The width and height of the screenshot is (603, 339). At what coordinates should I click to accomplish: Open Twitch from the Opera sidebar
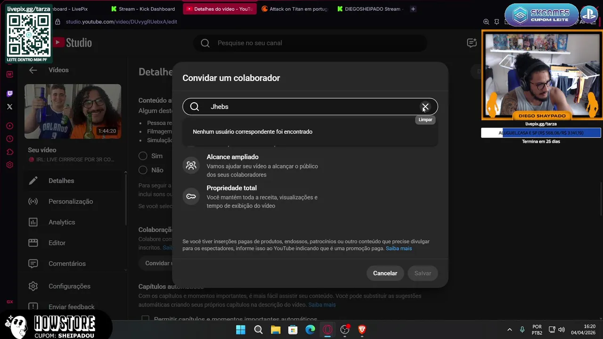click(9, 94)
